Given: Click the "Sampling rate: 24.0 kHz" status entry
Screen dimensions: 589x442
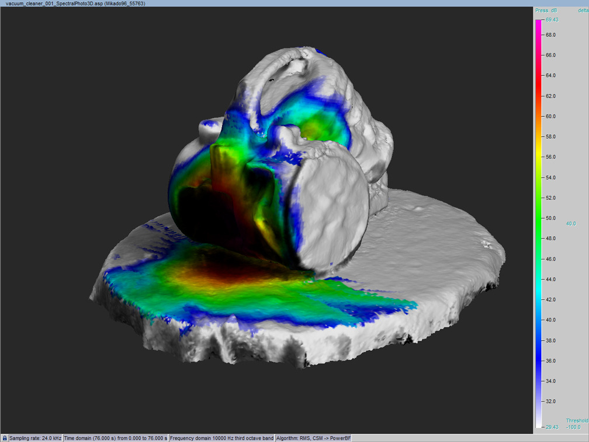Looking at the screenshot, I should [x=35, y=438].
